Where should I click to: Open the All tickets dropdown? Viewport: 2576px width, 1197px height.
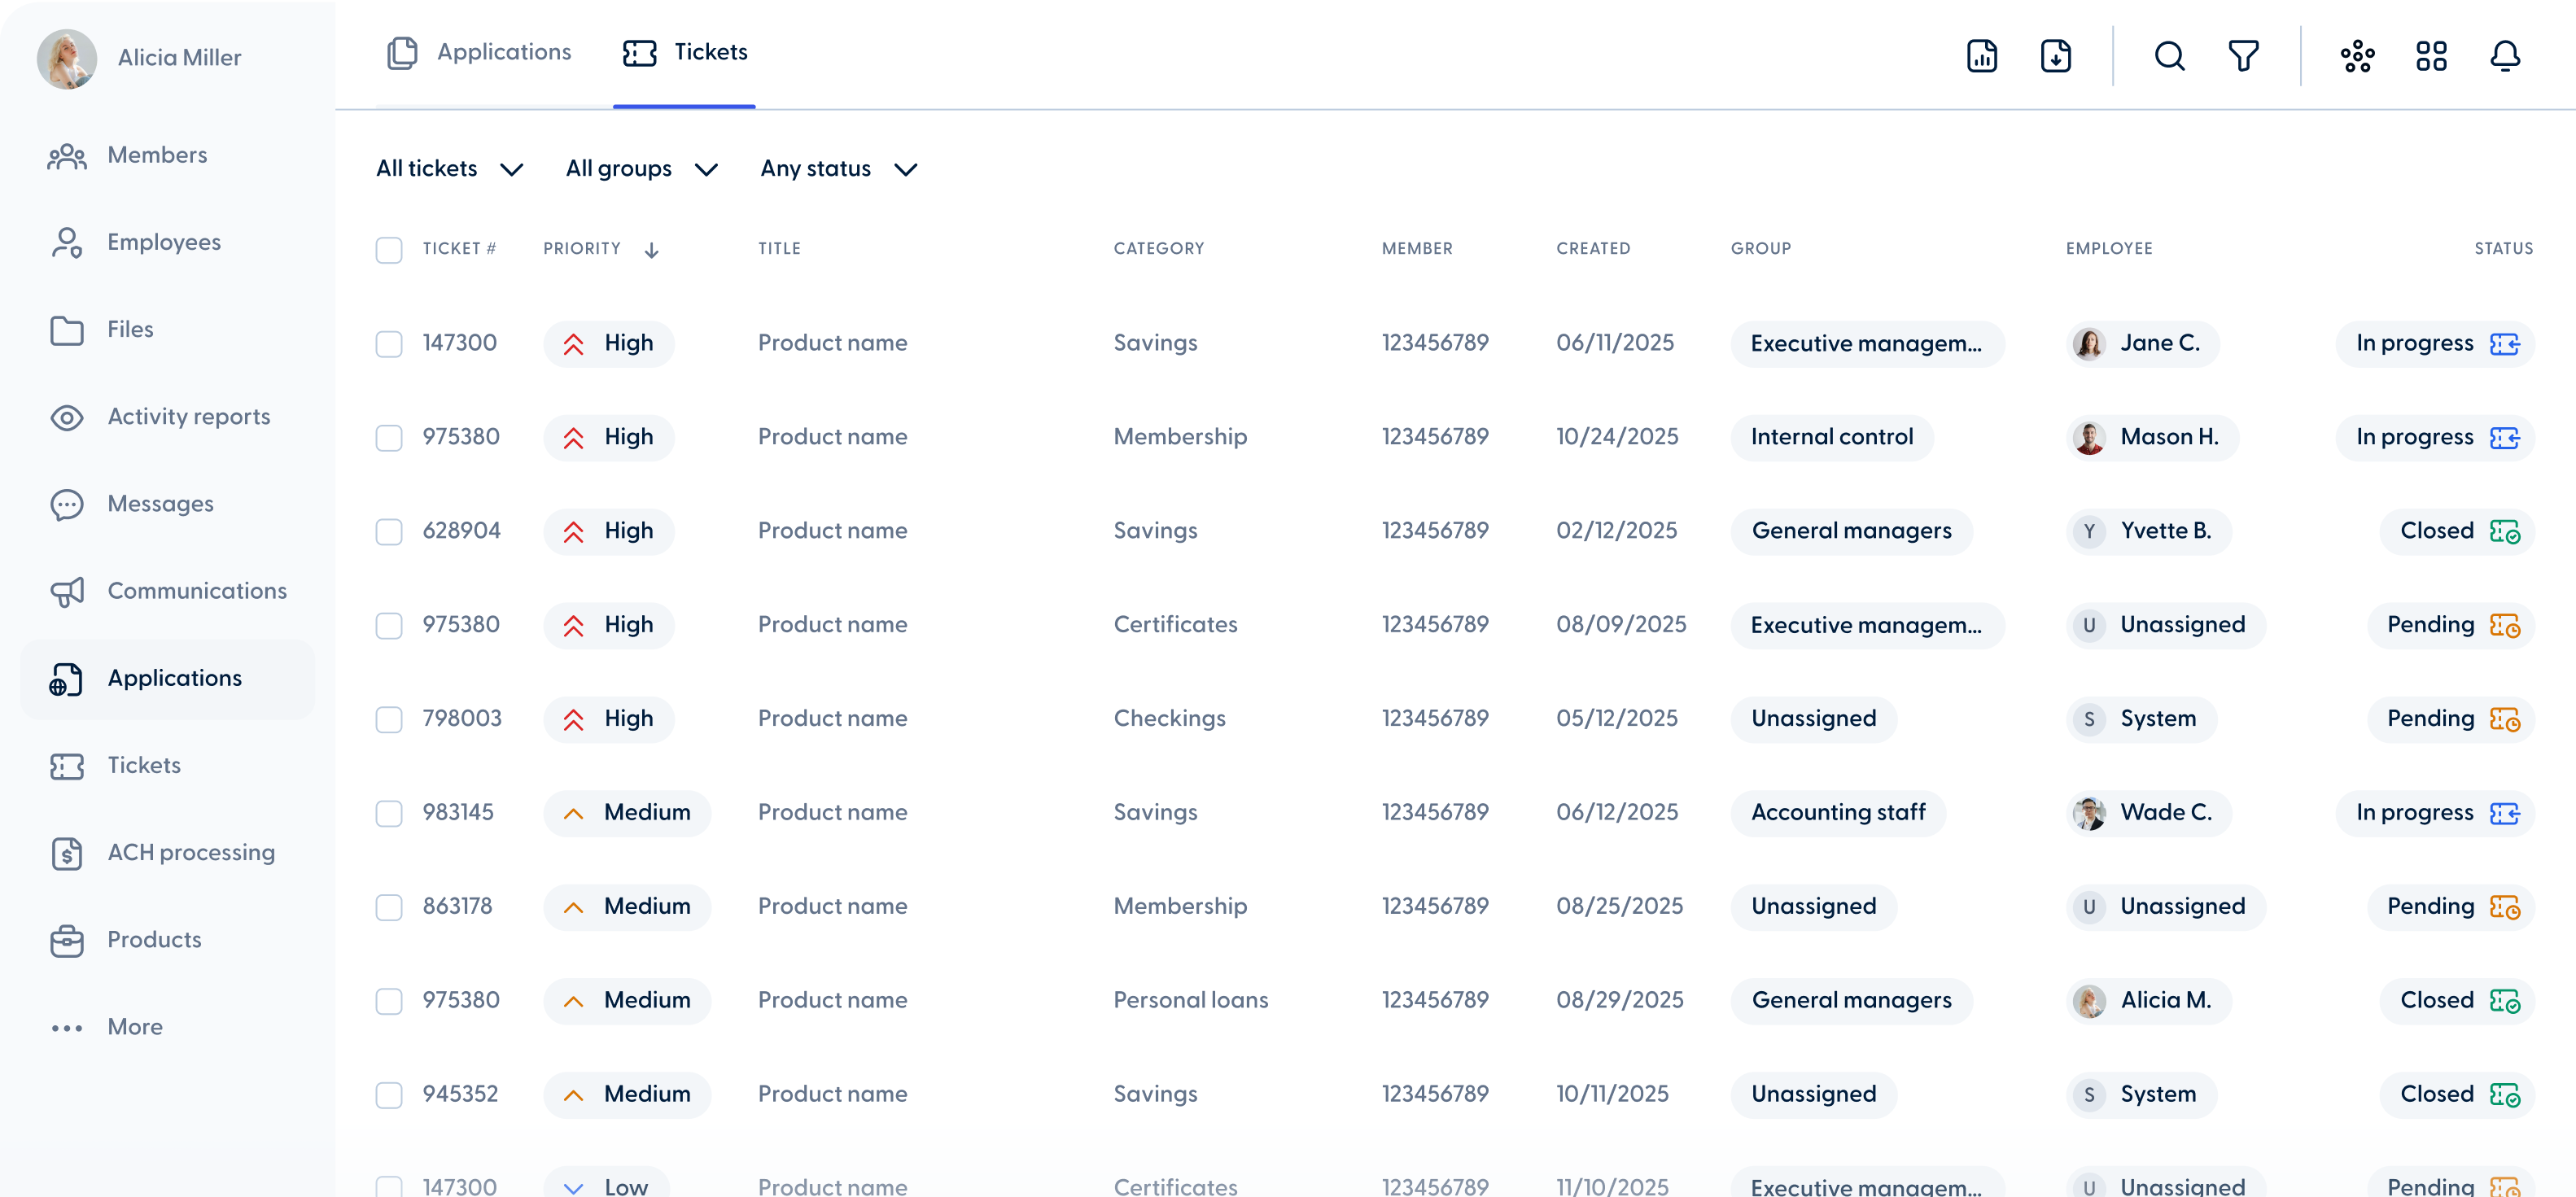click(x=448, y=168)
